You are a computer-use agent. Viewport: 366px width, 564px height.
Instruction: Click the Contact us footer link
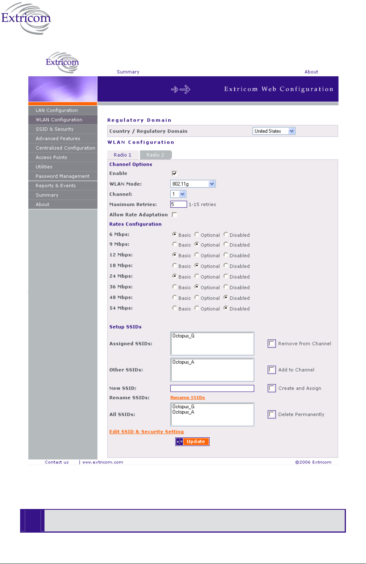tap(57, 462)
